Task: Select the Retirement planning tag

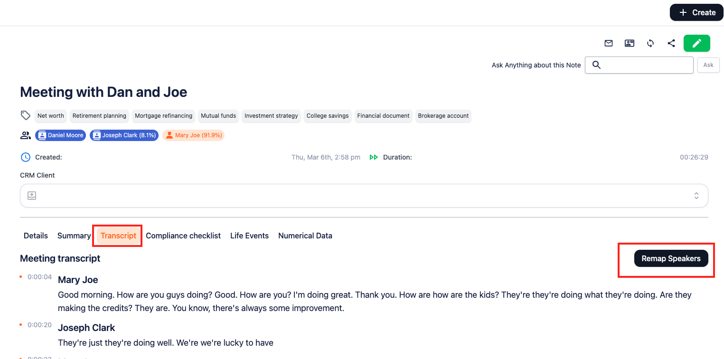Action: (x=99, y=116)
